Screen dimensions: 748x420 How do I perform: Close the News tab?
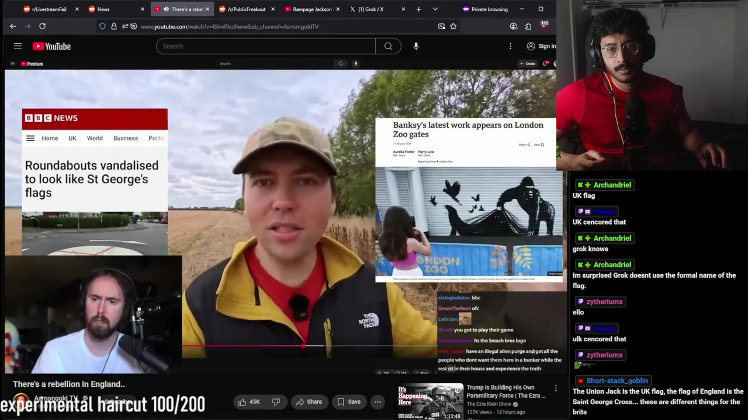pyautogui.click(x=143, y=9)
